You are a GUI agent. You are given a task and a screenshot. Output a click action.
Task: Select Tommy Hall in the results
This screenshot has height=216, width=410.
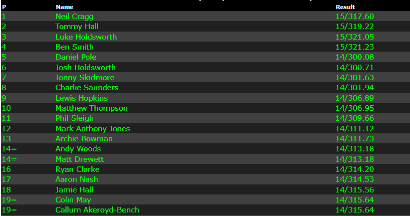pyautogui.click(x=77, y=27)
